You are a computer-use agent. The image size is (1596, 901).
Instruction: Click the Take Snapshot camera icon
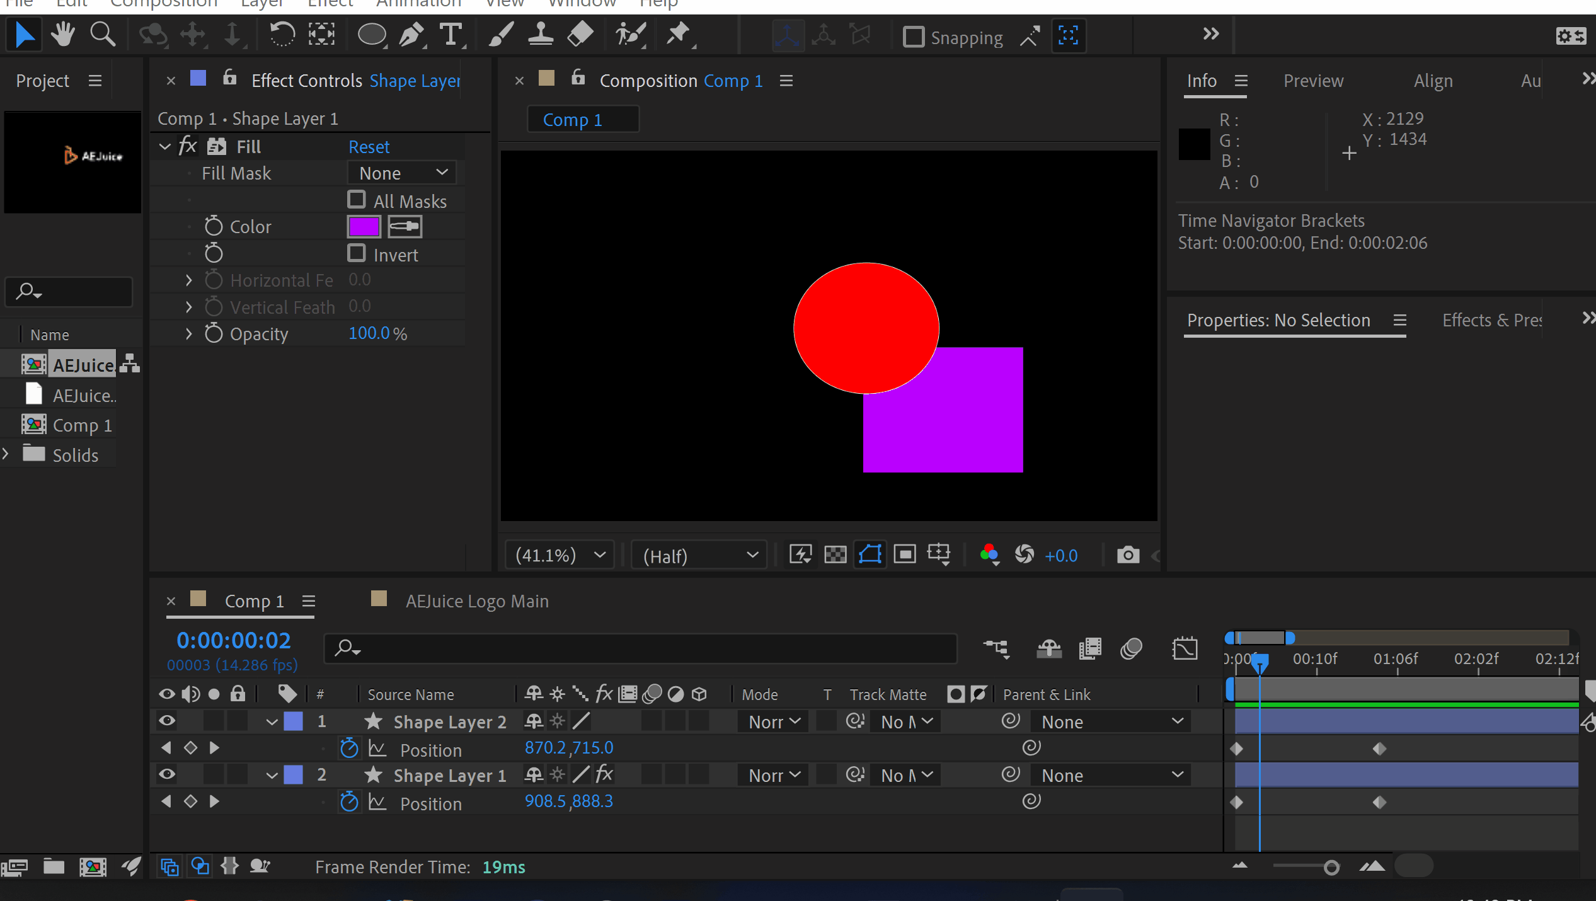tap(1128, 555)
